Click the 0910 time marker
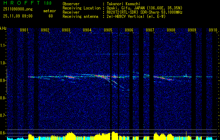The width and height of the screenshot is (220, 140). [213, 30]
